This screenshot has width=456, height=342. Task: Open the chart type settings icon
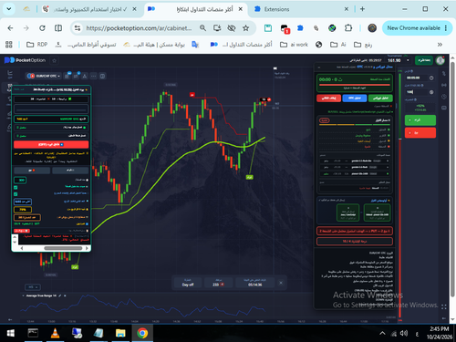[x=67, y=76]
